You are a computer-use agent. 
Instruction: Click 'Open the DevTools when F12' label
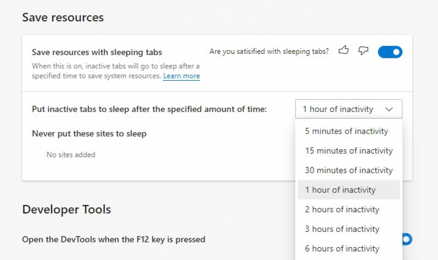point(114,239)
